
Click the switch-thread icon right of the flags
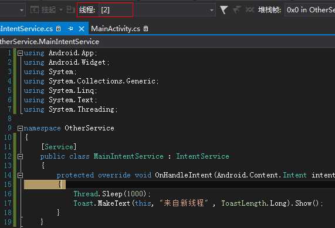[x=249, y=10]
